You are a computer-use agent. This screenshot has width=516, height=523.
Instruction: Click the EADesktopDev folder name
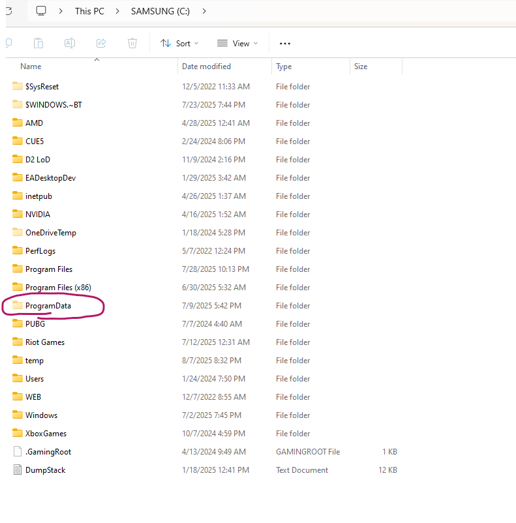[x=50, y=178]
